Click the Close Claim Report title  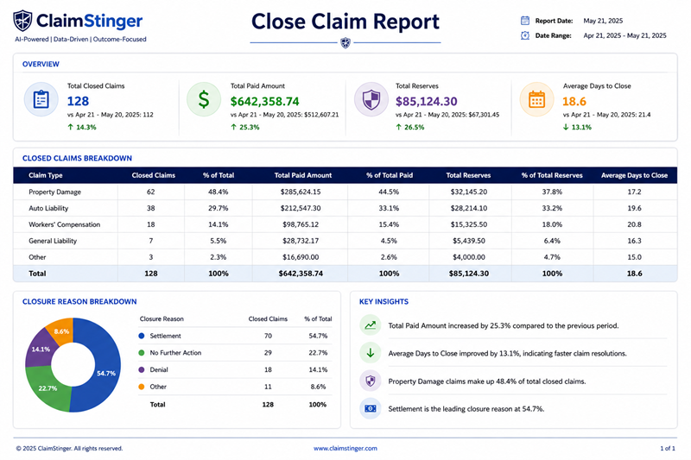(345, 21)
